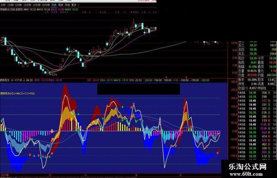Viewport: 277px width, 178px height.
Task: Click the 2015年 date label on timeline
Action: pos(5,175)
